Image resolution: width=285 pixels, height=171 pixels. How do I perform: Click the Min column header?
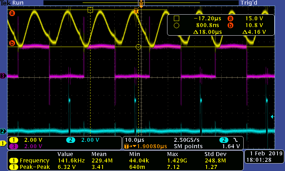pyautogui.click(x=135, y=154)
